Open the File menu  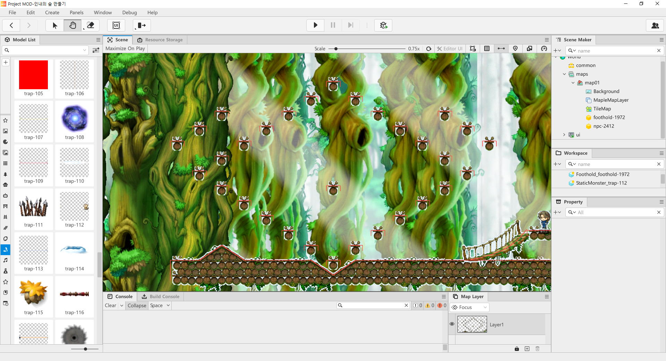pyautogui.click(x=12, y=12)
